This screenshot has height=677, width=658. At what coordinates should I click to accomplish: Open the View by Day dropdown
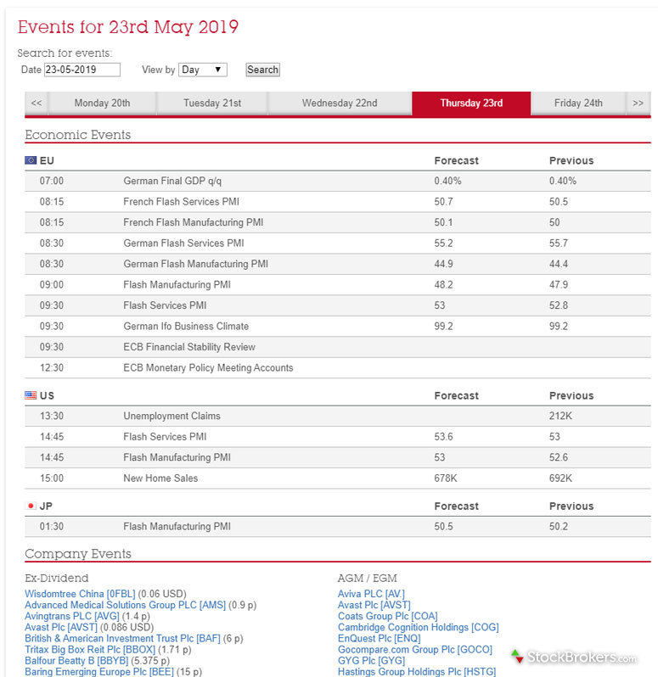click(x=203, y=70)
